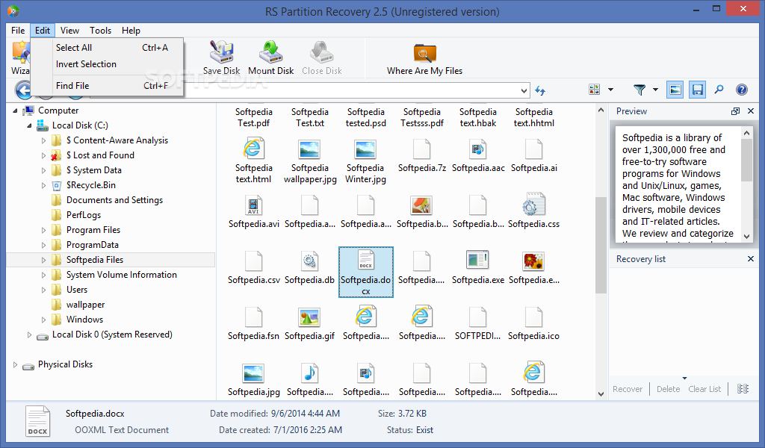Toggle the preview panel icon
This screenshot has width=765, height=448.
(x=675, y=90)
